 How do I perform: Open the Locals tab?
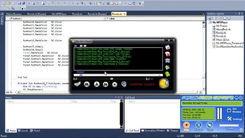pyautogui.click(x=23, y=130)
